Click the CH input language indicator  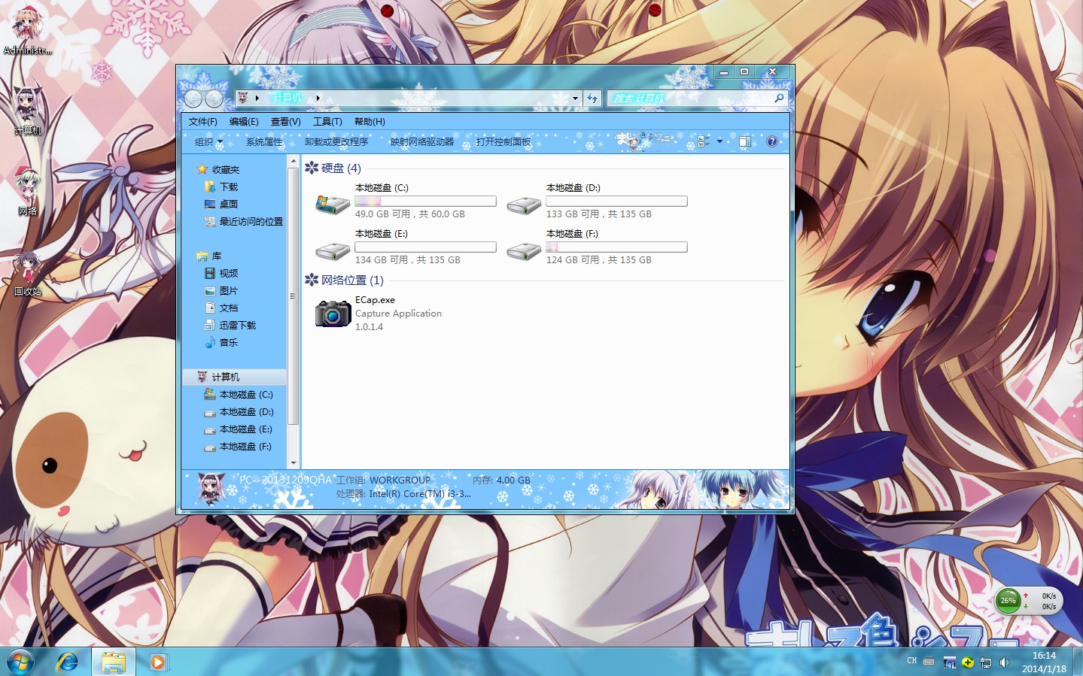[x=912, y=662]
